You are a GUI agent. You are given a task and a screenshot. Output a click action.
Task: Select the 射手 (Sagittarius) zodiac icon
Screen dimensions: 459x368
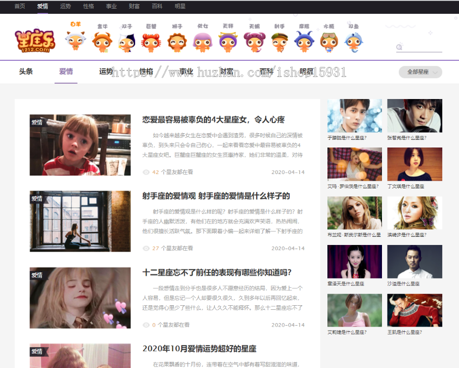(x=279, y=38)
